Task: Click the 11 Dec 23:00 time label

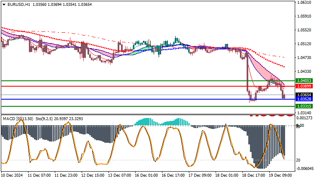Action: click(66, 175)
